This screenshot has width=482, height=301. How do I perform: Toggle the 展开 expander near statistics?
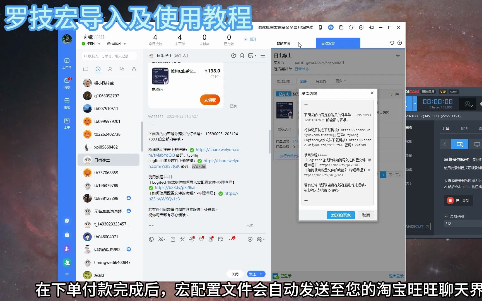coord(253,39)
